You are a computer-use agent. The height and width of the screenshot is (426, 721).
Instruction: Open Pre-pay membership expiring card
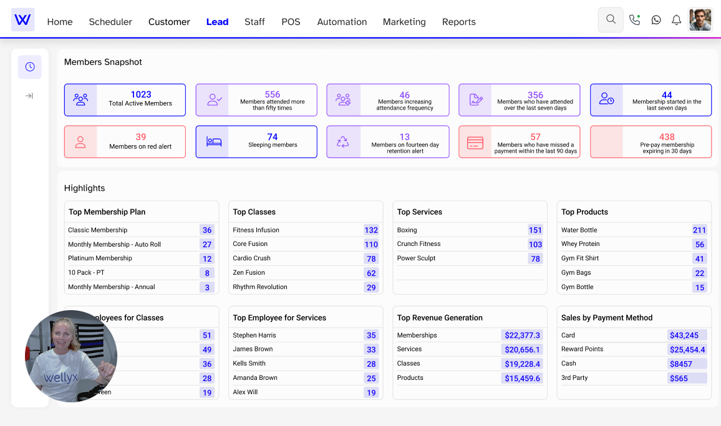pos(651,142)
